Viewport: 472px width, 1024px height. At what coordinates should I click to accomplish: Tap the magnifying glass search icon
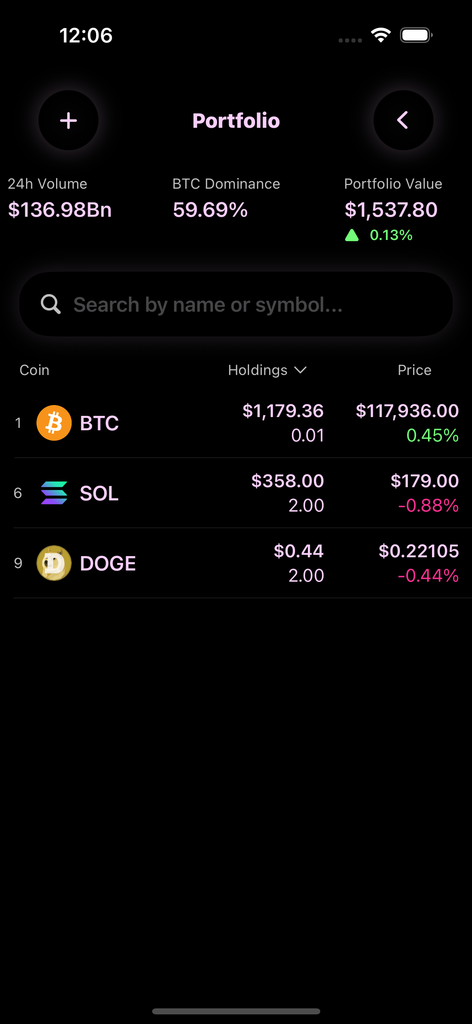(51, 304)
